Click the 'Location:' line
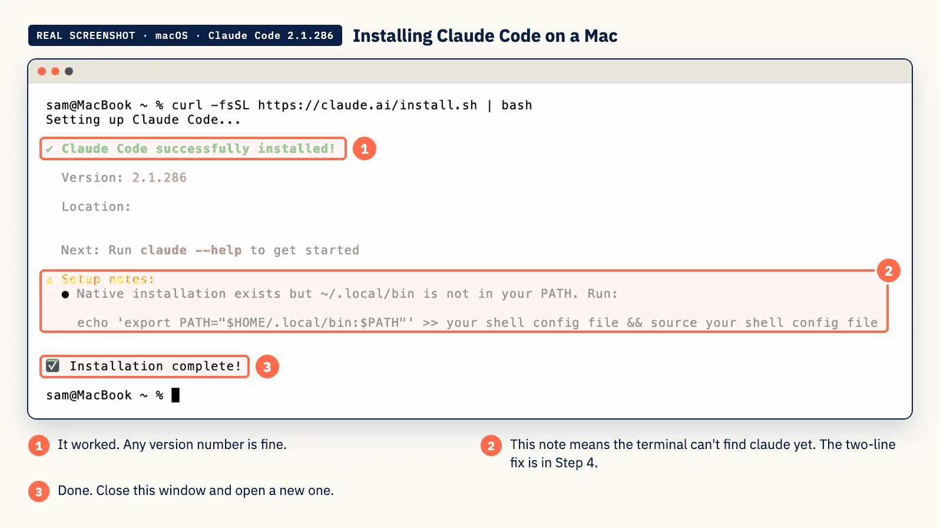Image resolution: width=940 pixels, height=528 pixels. [x=96, y=206]
